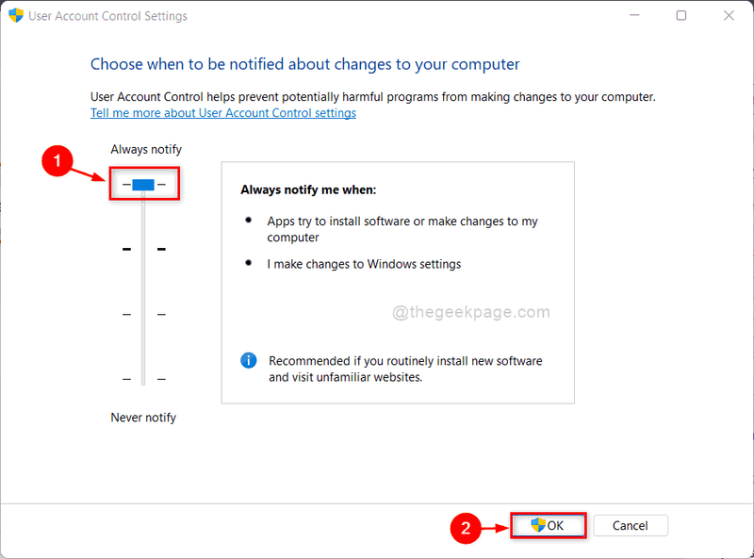Screen dimensions: 754x559
Task: Set slider to third notch from the top
Action: tap(143, 314)
